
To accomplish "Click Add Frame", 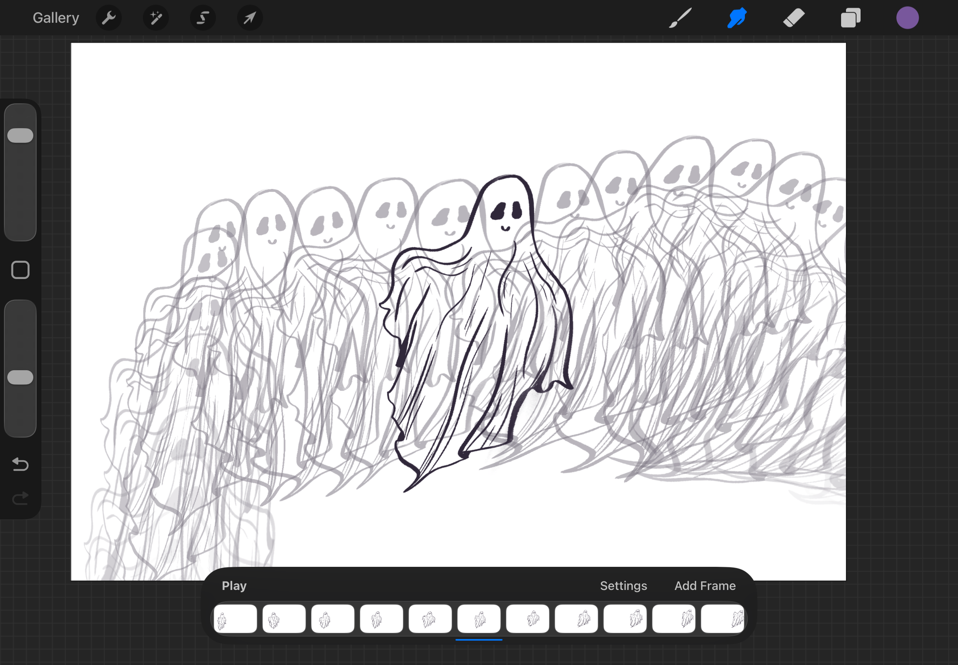I will coord(705,586).
